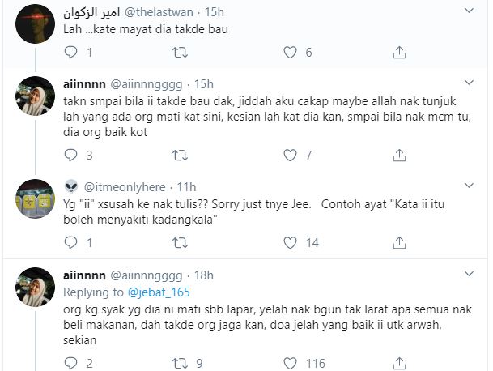
Task: Share @thelastwan's tweet
Action: 399,53
